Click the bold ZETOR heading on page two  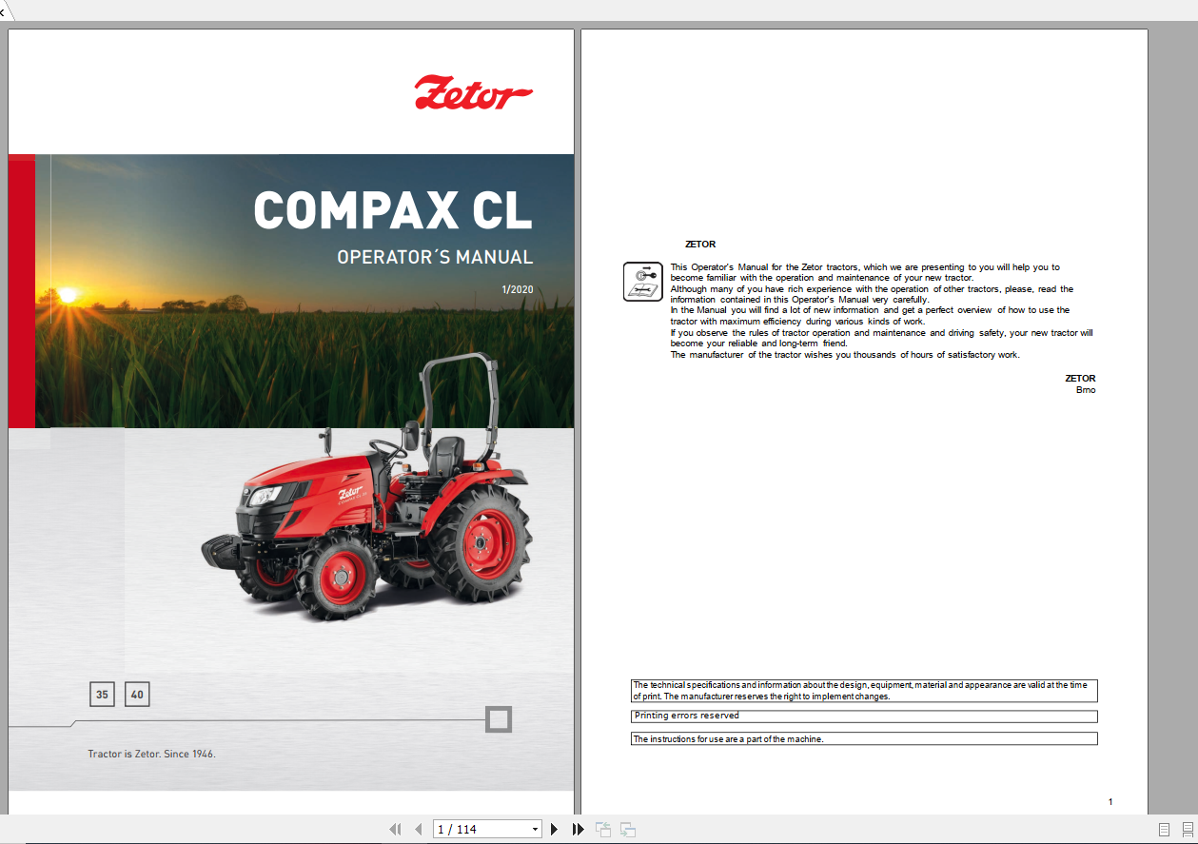coord(700,245)
